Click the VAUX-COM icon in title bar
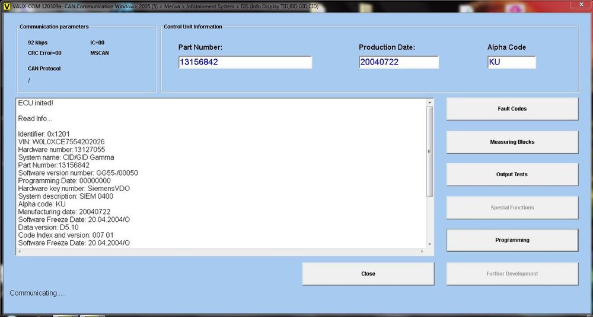This screenshot has height=317, width=593. (5, 4)
